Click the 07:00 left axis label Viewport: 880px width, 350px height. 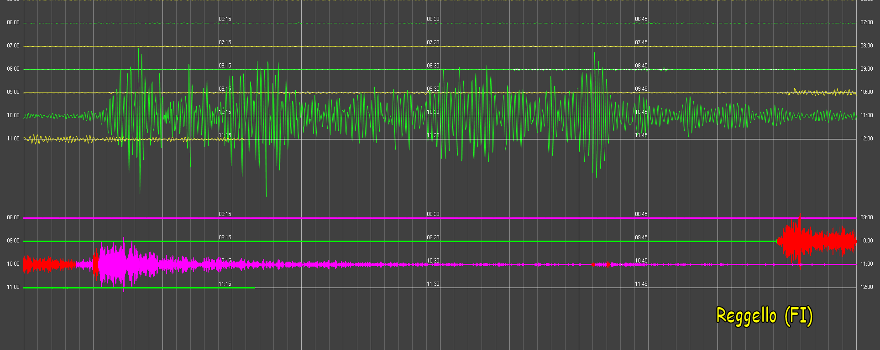[x=13, y=46]
